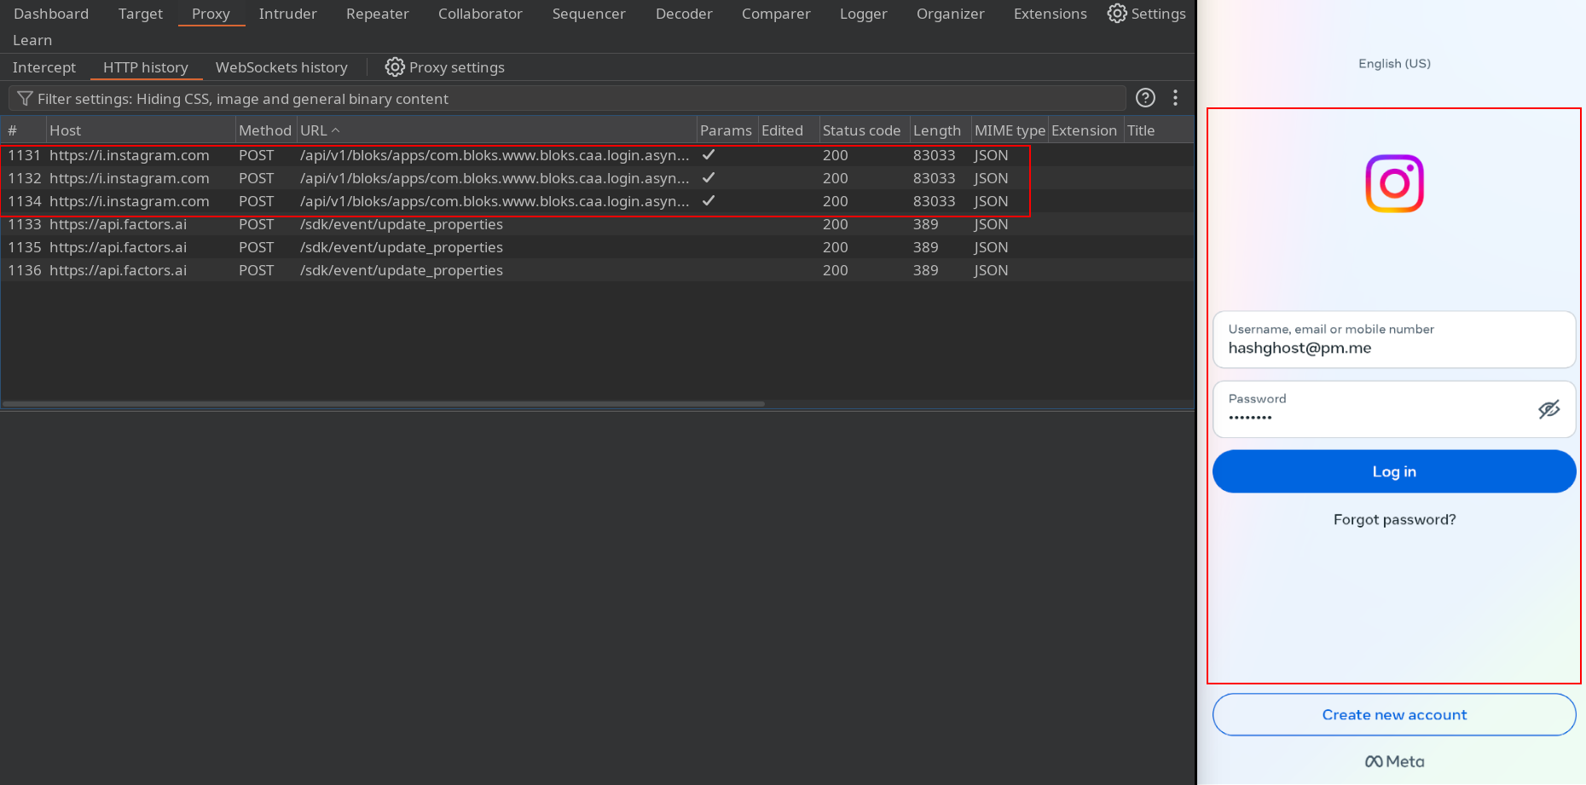Open the WebSockets history tab
The image size is (1586, 785).
point(281,67)
